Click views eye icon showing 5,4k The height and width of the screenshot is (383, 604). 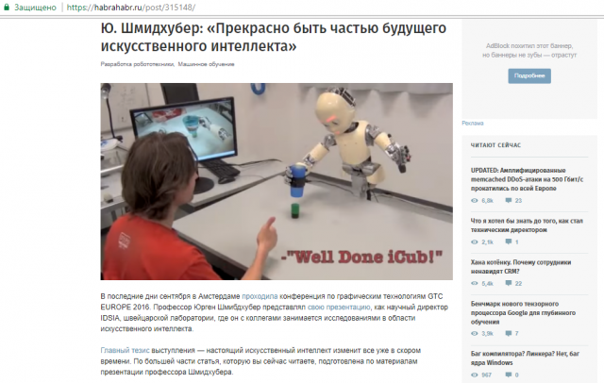(x=475, y=284)
